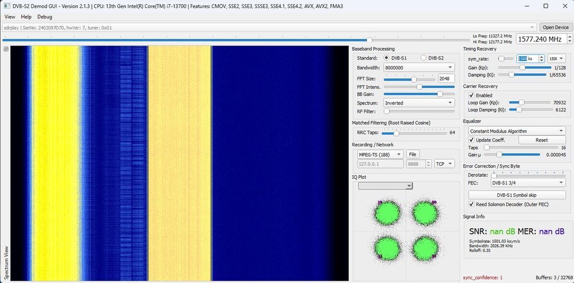Increment the network port 8888 spinner
This screenshot has width=574, height=283.
(x=428, y=162)
